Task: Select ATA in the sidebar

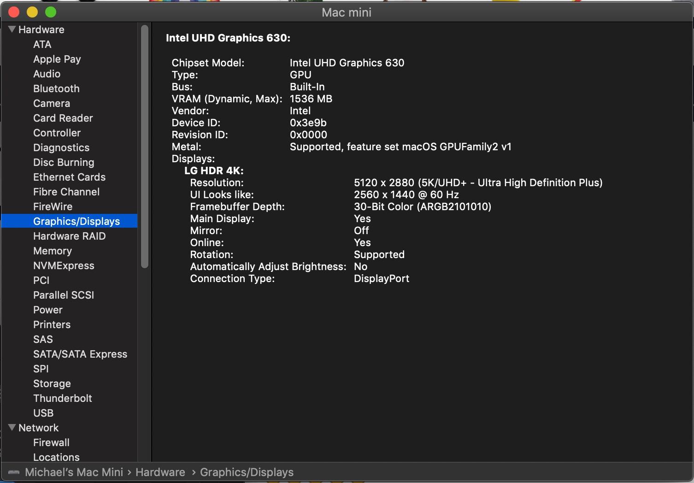Action: pos(42,44)
